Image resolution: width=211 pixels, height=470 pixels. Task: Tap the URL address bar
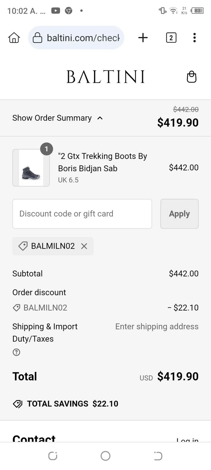[83, 38]
